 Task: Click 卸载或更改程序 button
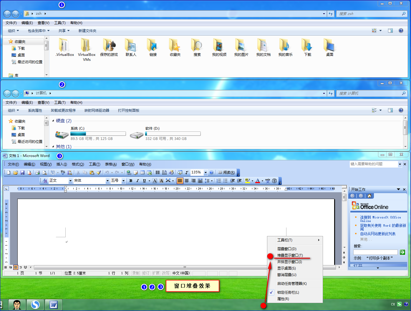[63, 110]
